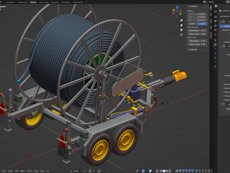Switch perspective/orthographic with the grid icon
Screen dimensions: 230x173
pyautogui.click(x=181, y=35)
